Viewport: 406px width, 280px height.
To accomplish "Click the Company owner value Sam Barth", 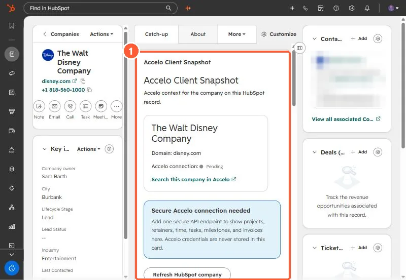I will pos(54,176).
